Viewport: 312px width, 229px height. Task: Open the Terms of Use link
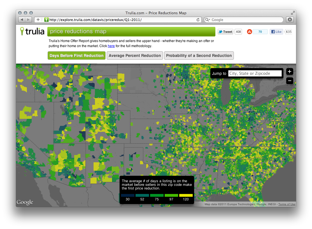[x=287, y=204]
